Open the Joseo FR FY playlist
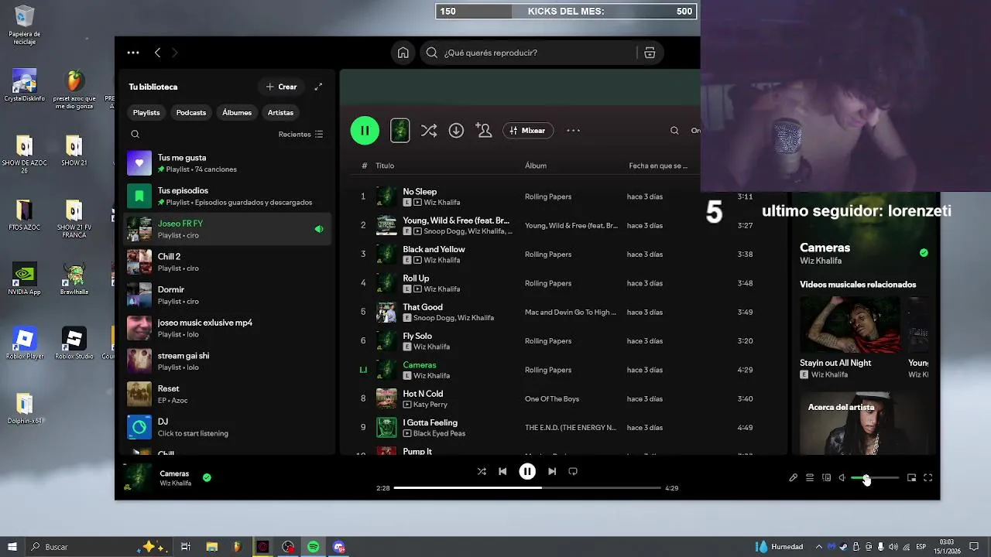Image resolution: width=991 pixels, height=557 pixels. point(228,229)
